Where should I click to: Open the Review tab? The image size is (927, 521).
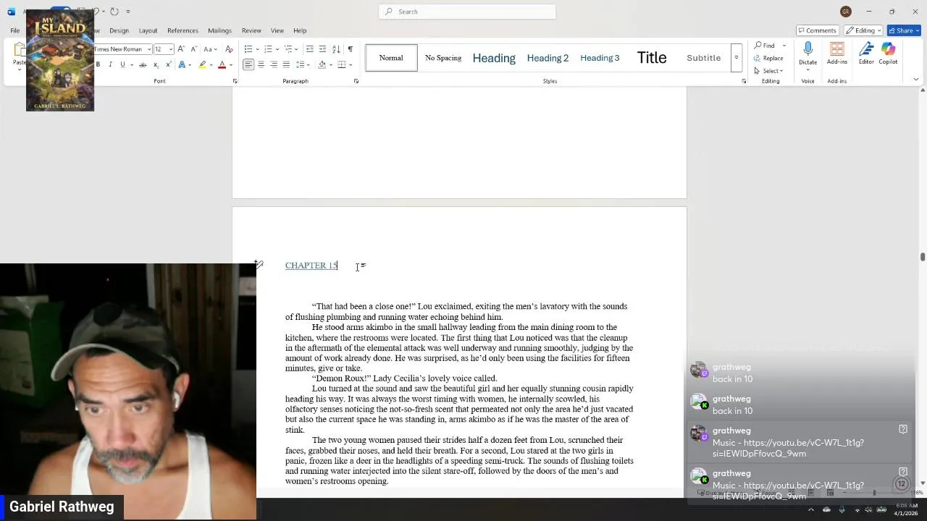[251, 30]
